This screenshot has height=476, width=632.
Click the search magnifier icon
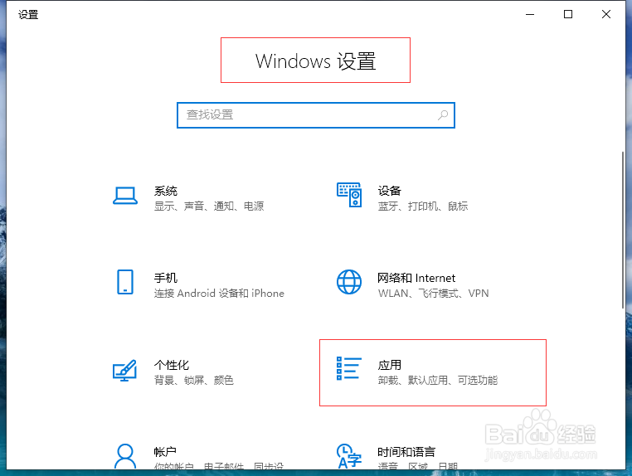443,115
